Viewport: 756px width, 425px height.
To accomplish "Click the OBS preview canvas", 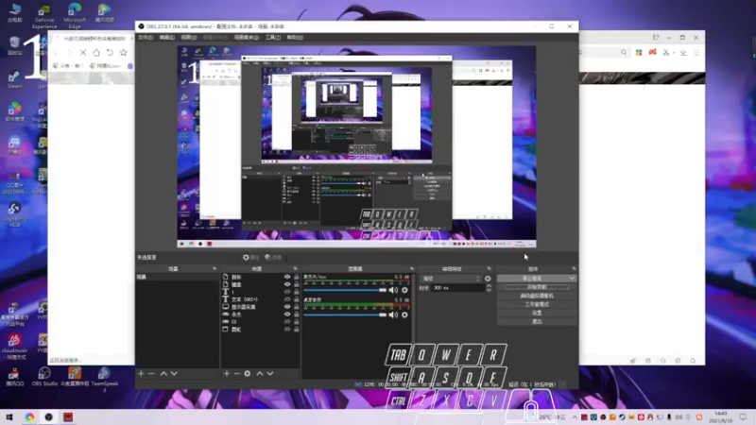I will 356,147.
